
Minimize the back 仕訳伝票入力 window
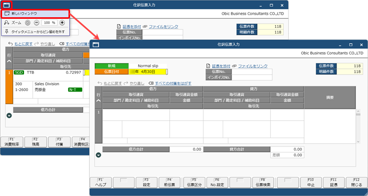click(x=260, y=5)
